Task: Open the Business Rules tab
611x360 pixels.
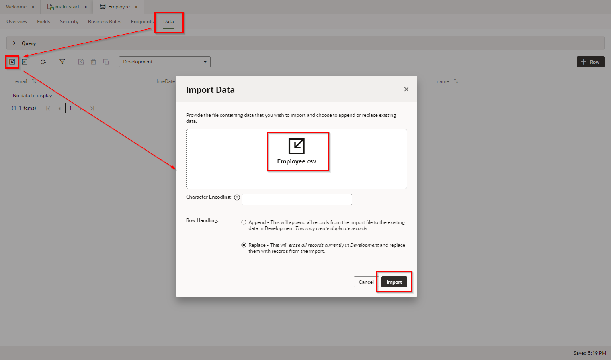Action: pos(105,22)
